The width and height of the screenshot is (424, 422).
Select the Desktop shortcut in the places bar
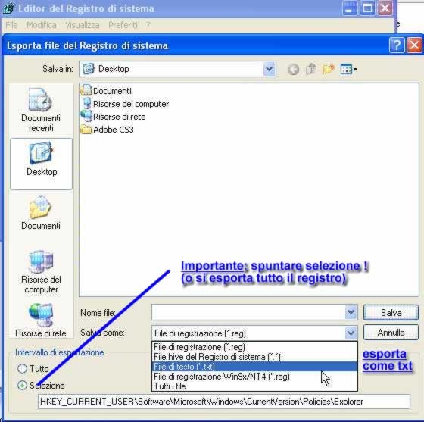click(42, 164)
